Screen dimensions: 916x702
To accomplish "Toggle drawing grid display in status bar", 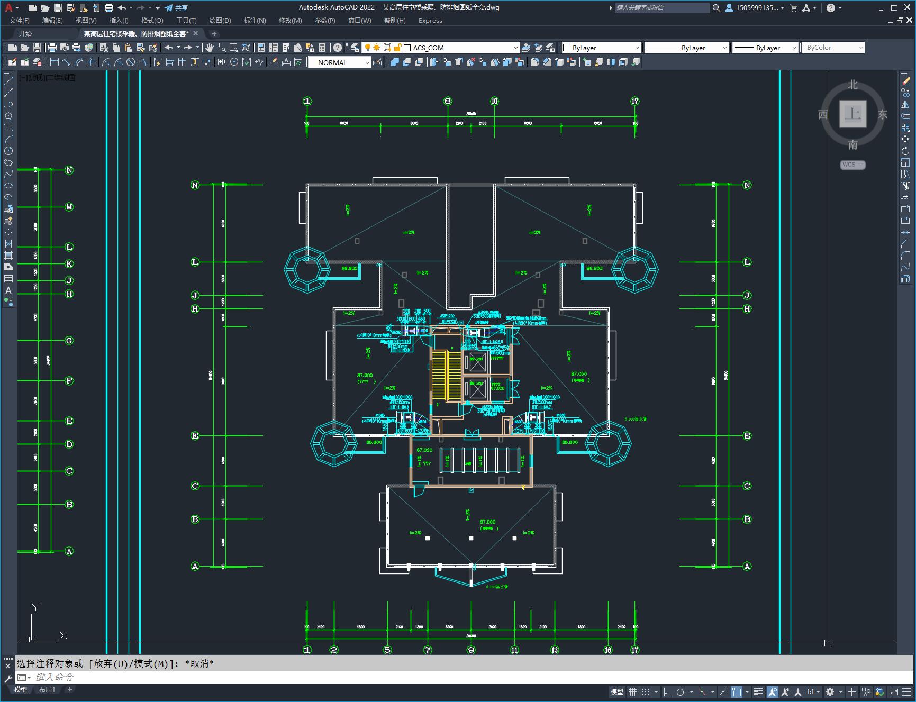I will click(632, 691).
